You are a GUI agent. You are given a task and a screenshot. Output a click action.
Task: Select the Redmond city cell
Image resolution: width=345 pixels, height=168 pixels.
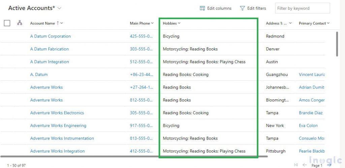[275, 36]
